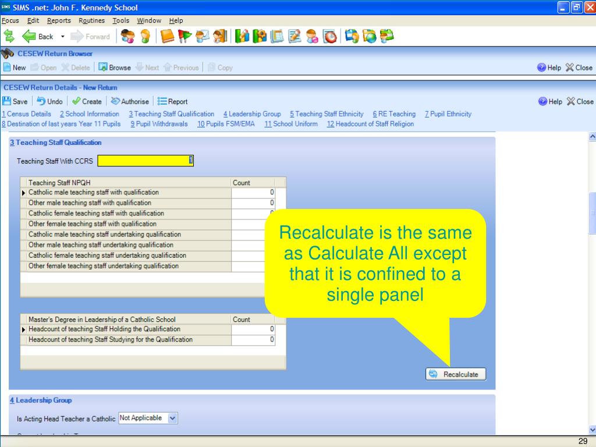
Task: Jump to 9 Pupil Withdrawals panel
Action: point(159,124)
